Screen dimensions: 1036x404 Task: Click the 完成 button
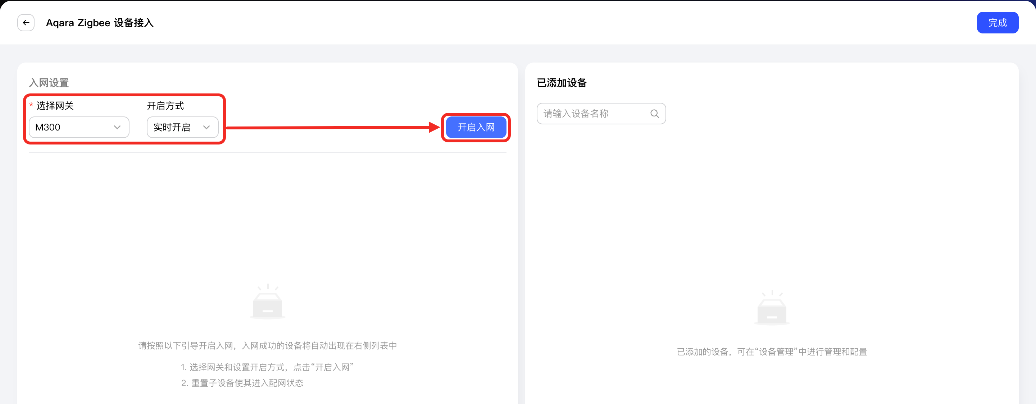click(998, 23)
